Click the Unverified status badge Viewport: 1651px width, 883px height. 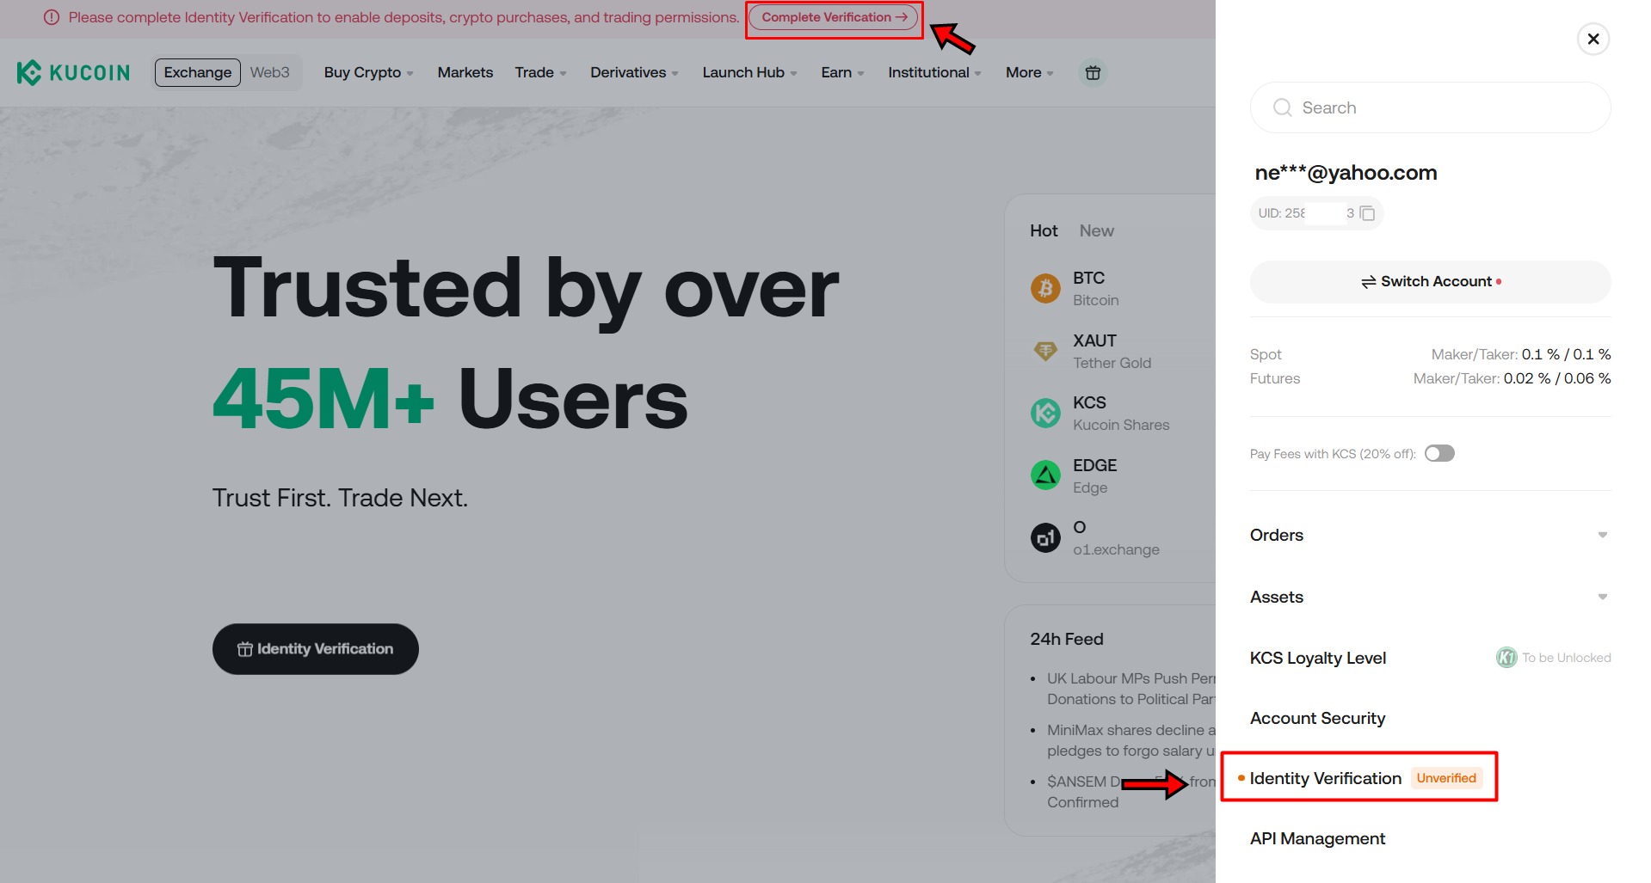1446,778
